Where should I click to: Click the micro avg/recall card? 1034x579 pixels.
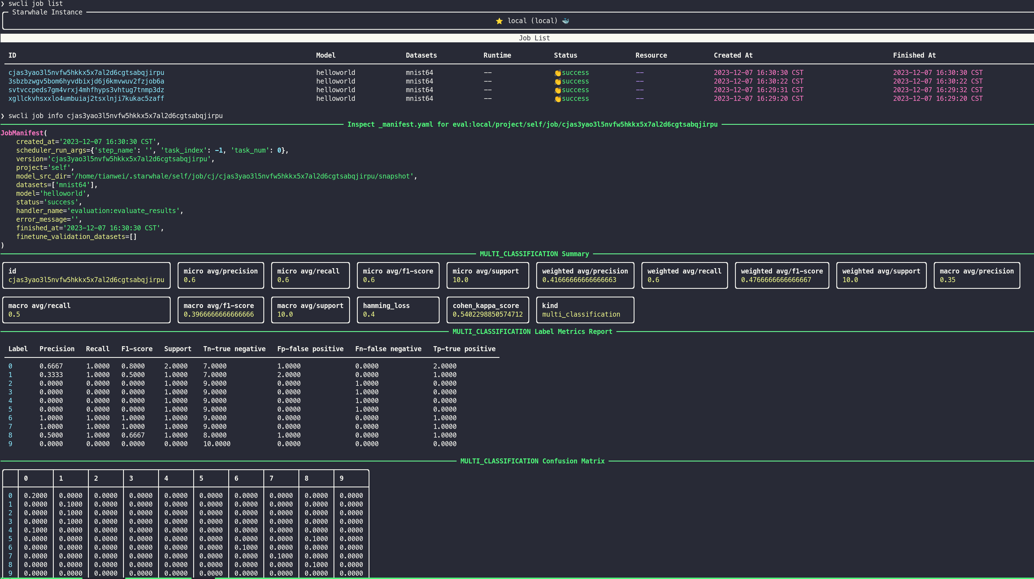point(310,275)
